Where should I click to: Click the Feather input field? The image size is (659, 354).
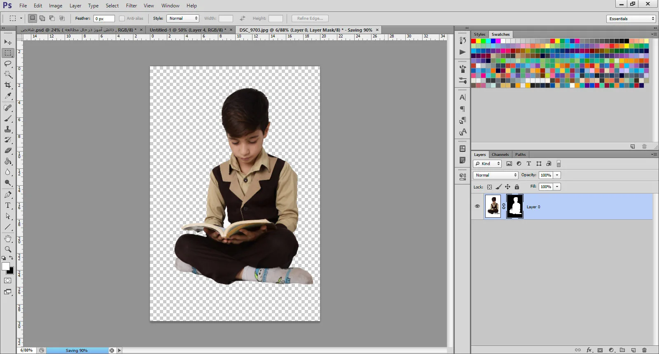(104, 19)
